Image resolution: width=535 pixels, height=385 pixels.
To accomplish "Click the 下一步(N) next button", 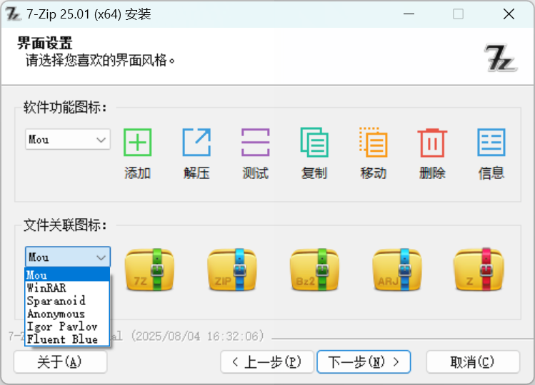I will tap(364, 362).
